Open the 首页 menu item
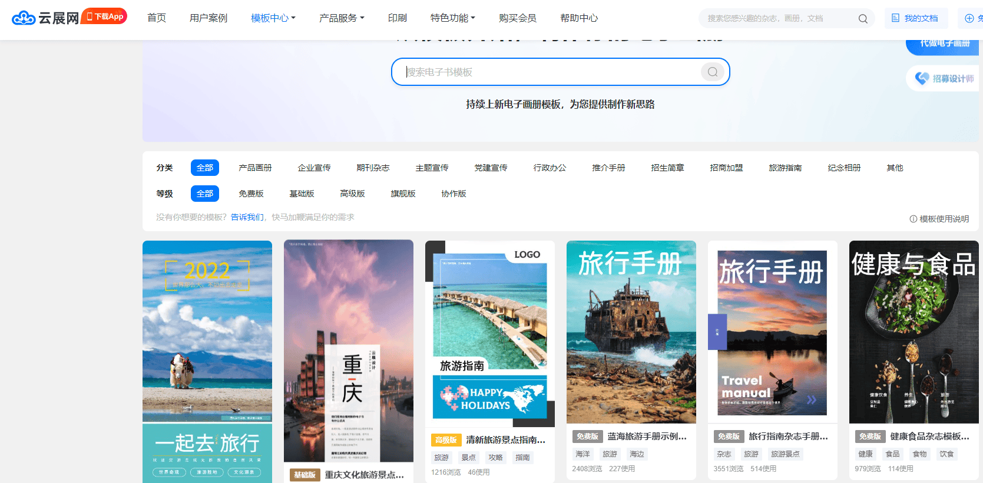This screenshot has width=983, height=483. (157, 18)
